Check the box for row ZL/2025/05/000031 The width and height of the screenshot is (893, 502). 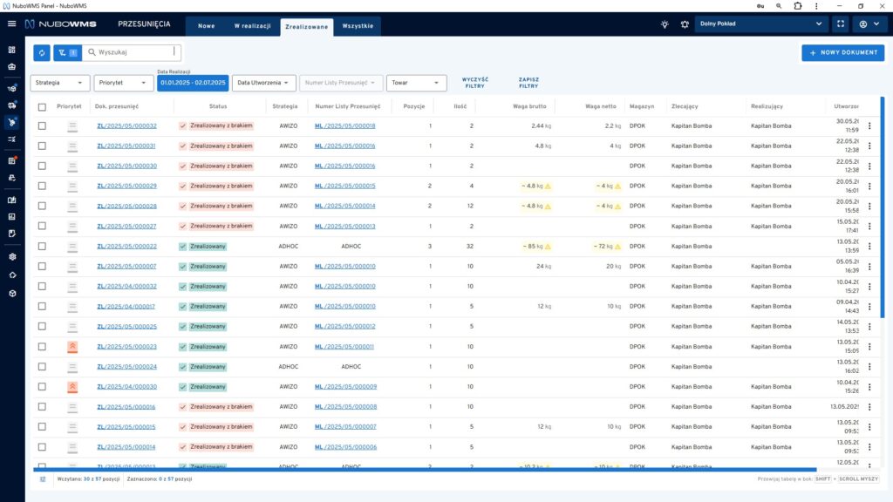[x=42, y=146]
